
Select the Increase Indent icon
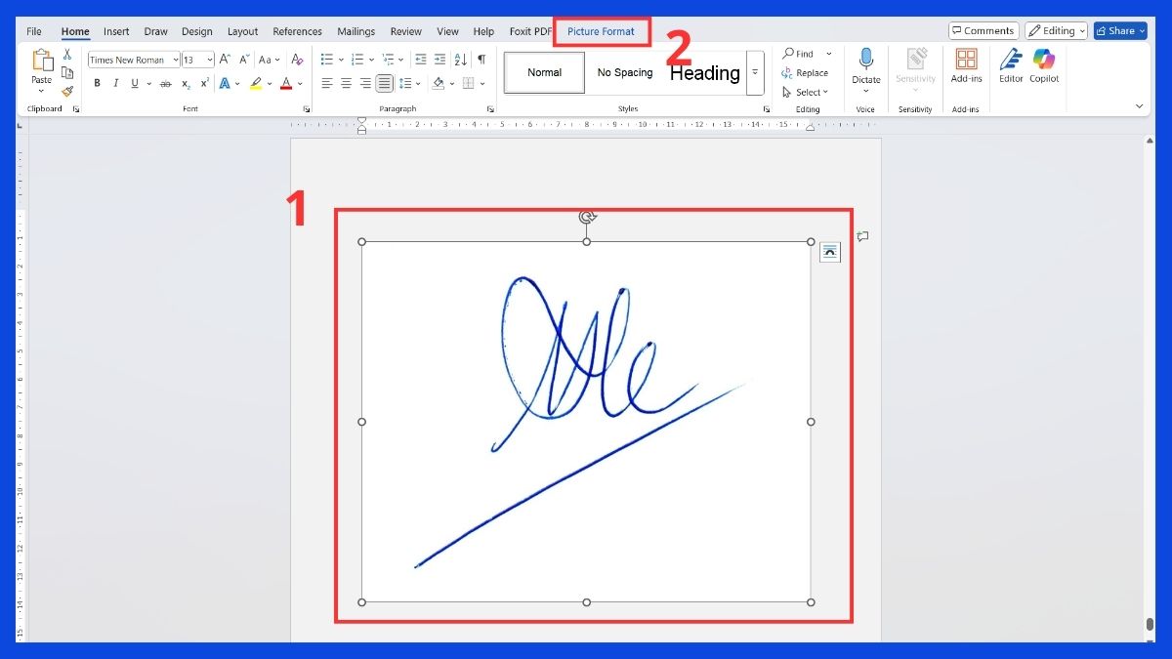tap(439, 59)
